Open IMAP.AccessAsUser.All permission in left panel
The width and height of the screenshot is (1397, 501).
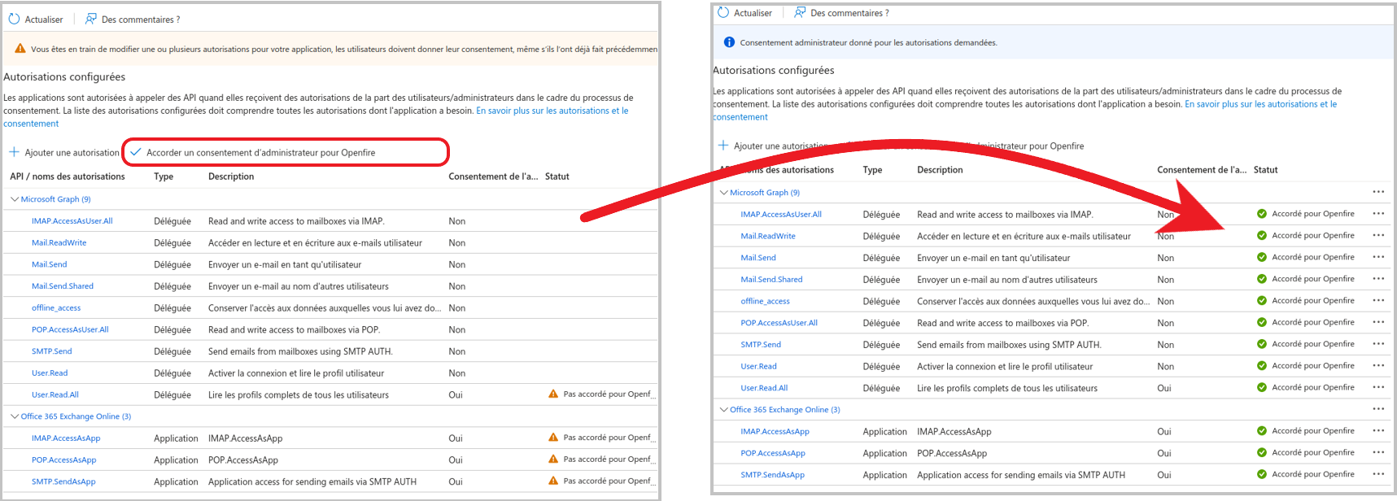click(72, 221)
